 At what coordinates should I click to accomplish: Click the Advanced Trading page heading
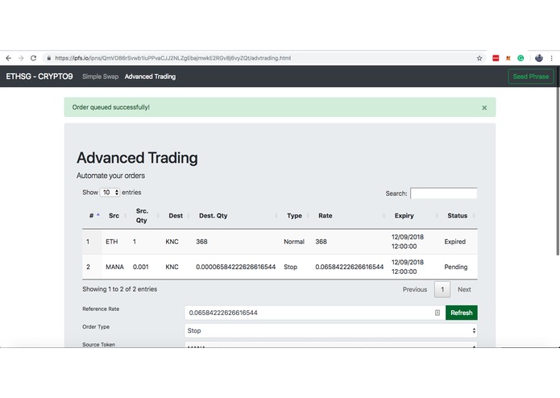pyautogui.click(x=137, y=158)
